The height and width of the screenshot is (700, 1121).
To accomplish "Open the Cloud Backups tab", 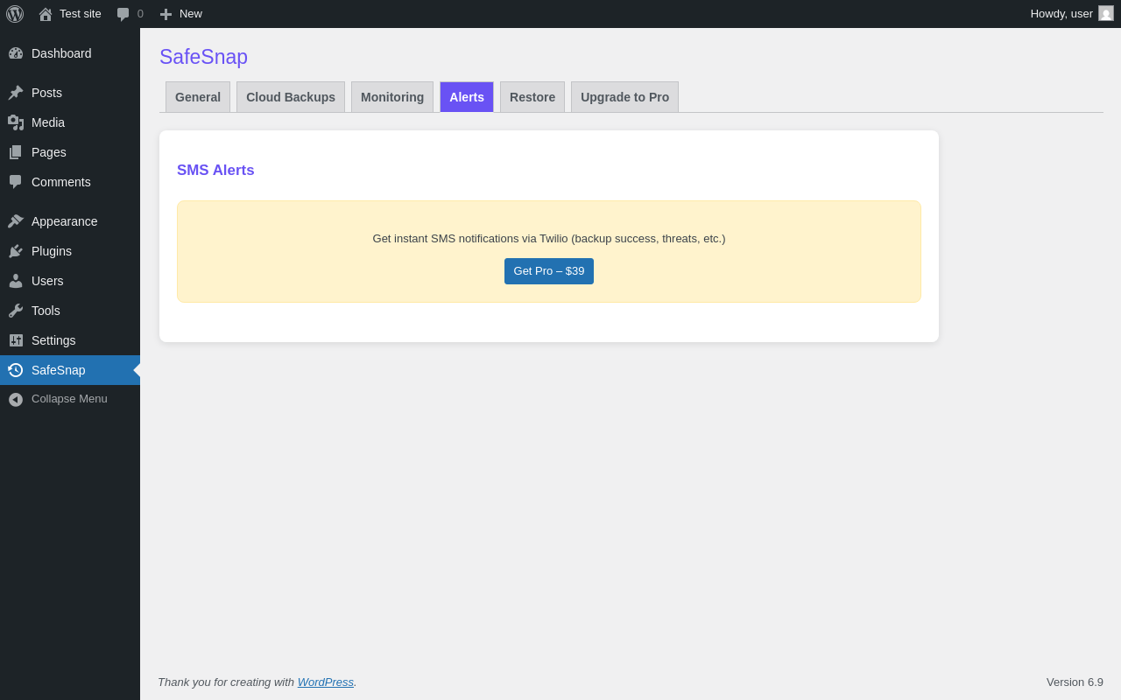I will pos(291,97).
